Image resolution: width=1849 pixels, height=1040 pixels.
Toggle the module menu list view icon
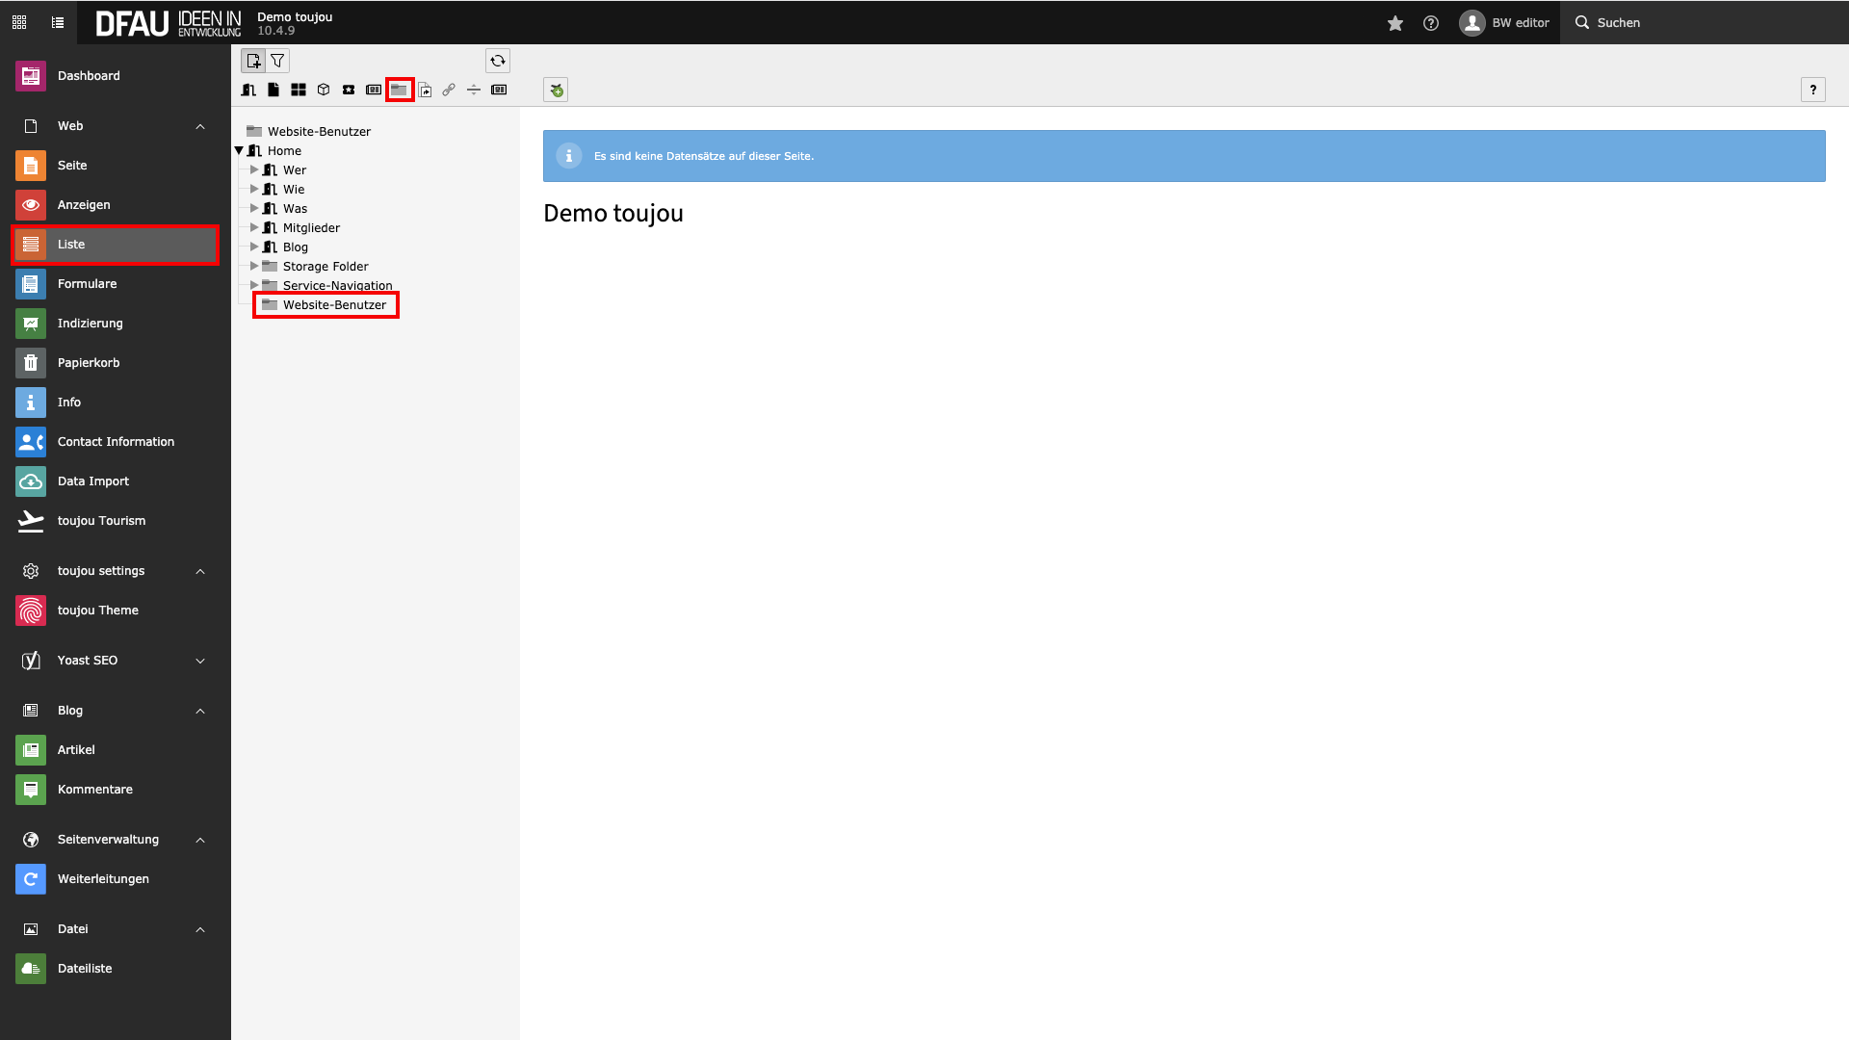click(x=58, y=22)
